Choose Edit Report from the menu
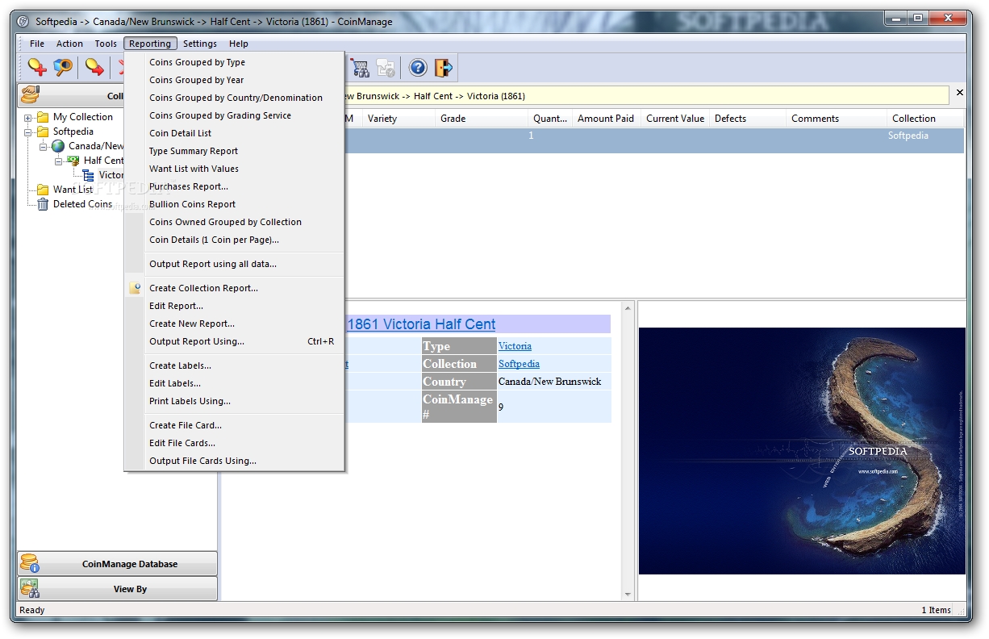Viewport: 989px width, 639px height. click(235, 306)
